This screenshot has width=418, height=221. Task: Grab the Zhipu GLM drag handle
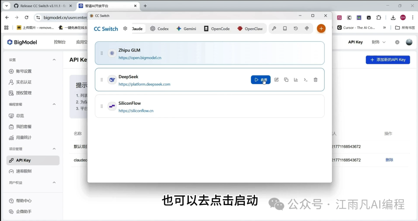pos(101,53)
